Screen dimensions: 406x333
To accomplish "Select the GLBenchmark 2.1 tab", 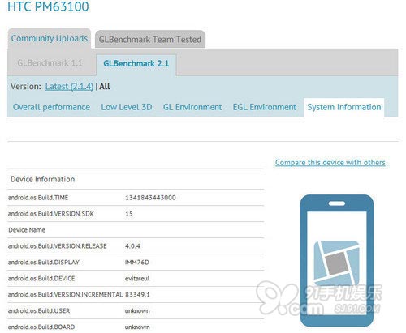I will 136,64.
